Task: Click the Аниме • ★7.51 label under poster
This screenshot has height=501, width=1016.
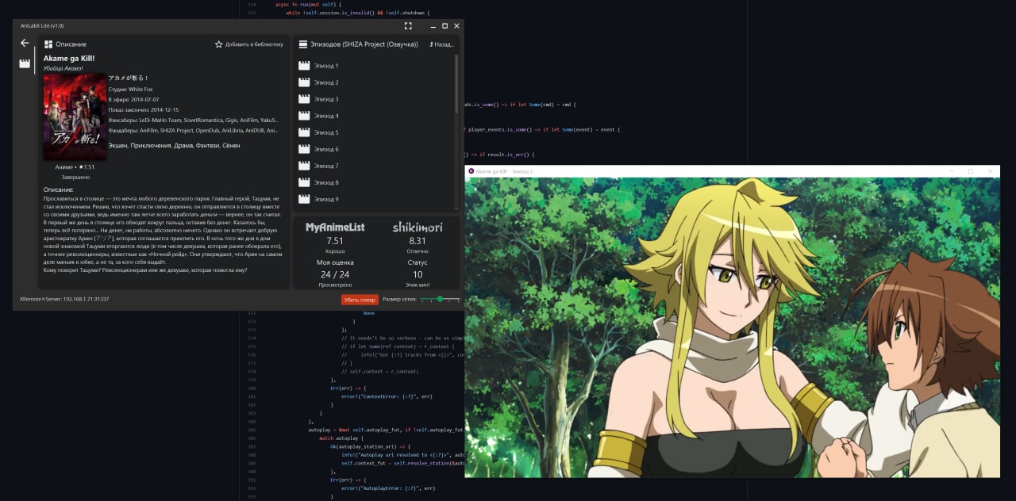Action: (75, 167)
